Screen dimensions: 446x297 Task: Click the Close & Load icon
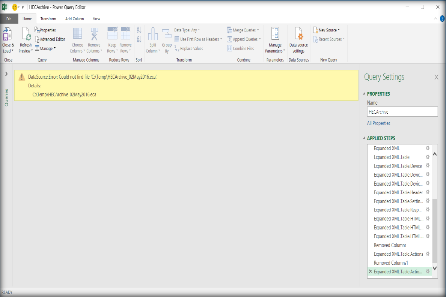point(8,35)
